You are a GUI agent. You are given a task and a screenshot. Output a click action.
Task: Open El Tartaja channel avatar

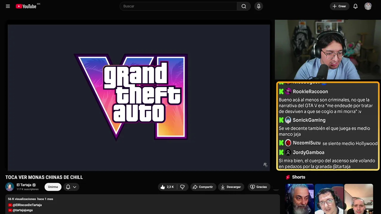tap(10, 187)
